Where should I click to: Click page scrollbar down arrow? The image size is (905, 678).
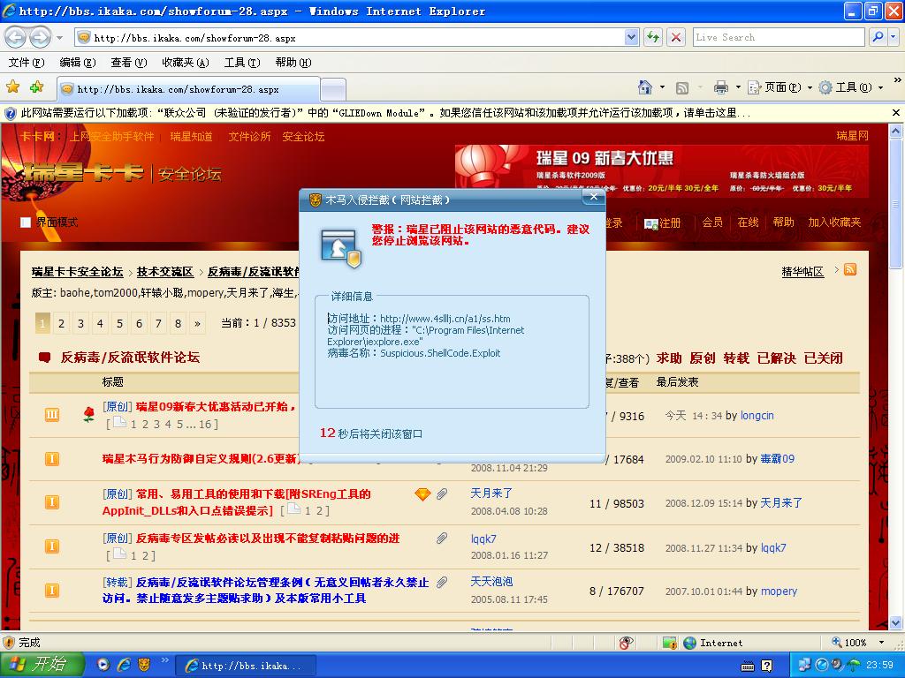[896, 623]
